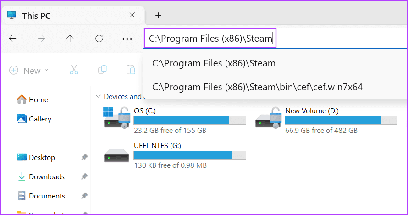Click the Forward navigation arrow
Screen dimensions: 408x215
(41, 39)
